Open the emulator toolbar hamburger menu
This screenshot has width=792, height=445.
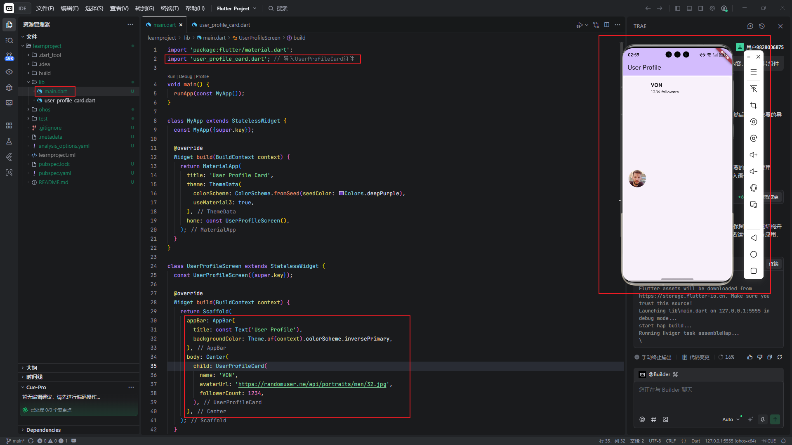click(754, 72)
